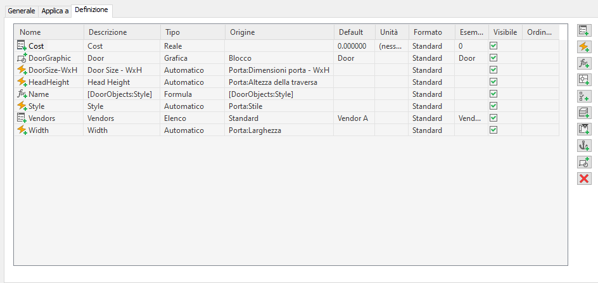
Task: Click the Vendor A default cell
Action: click(x=353, y=118)
